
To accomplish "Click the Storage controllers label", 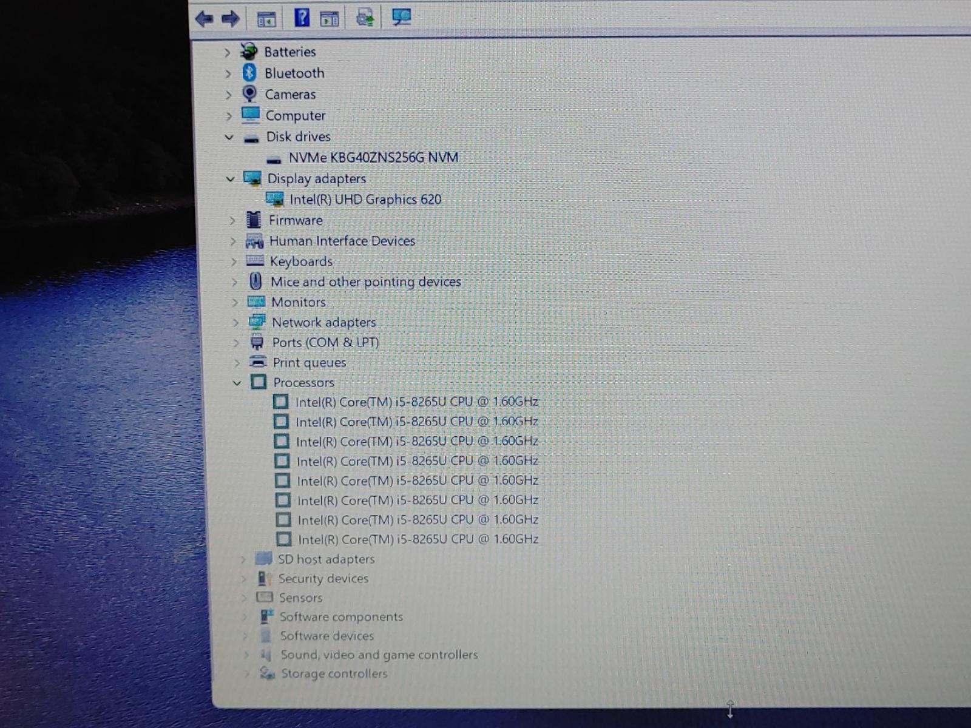I will pyautogui.click(x=334, y=673).
